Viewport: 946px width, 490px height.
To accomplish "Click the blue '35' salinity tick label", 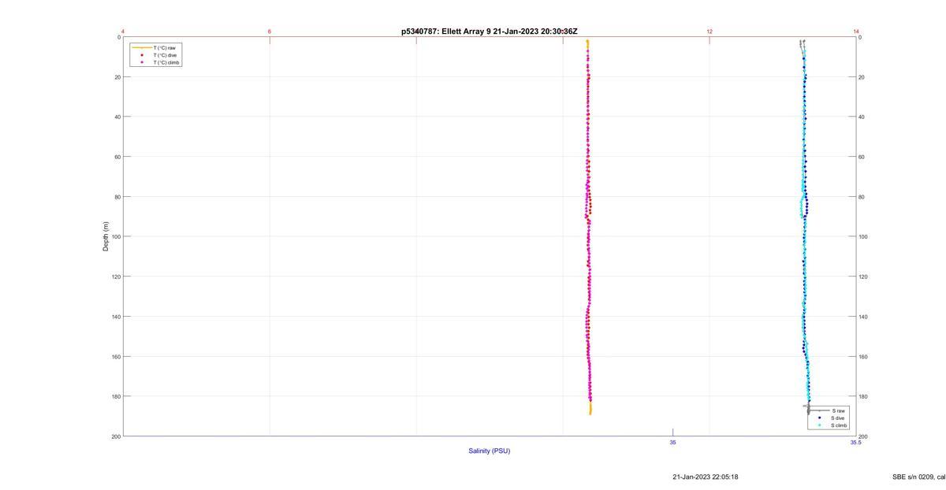I will pyautogui.click(x=673, y=443).
